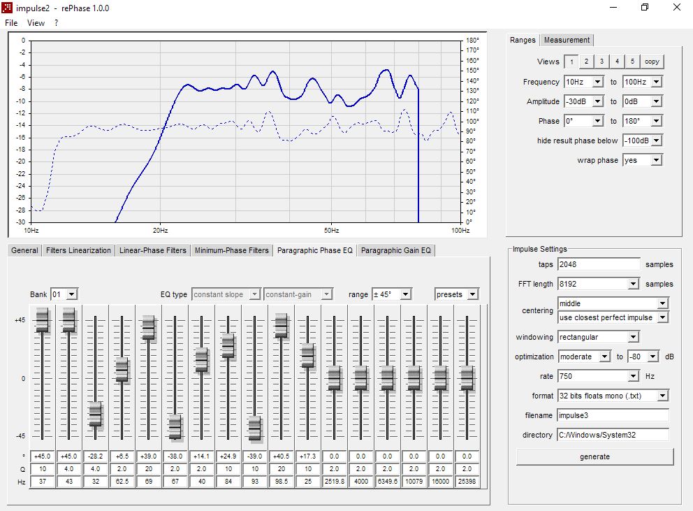Click the 4000 Hz band slider handle
The height and width of the screenshot is (511, 693).
tap(360, 378)
